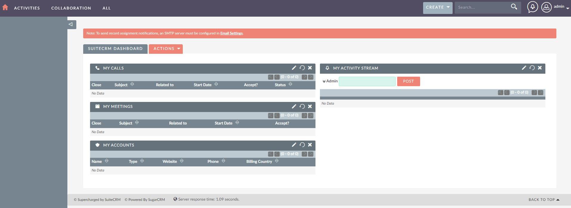This screenshot has width=571, height=208.
Task: Open the Activities menu
Action: click(27, 8)
